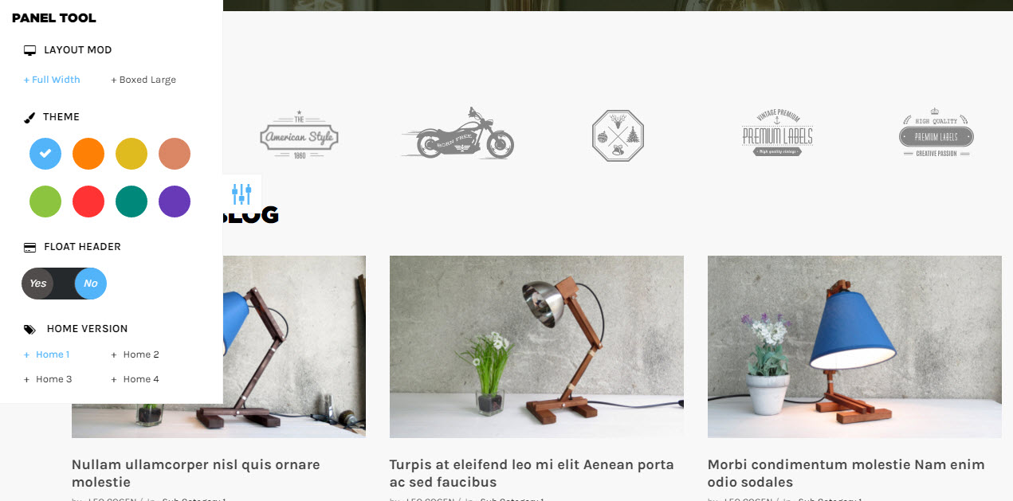Click the monitor icon beside Layout Mod
1013x501 pixels.
pos(30,50)
